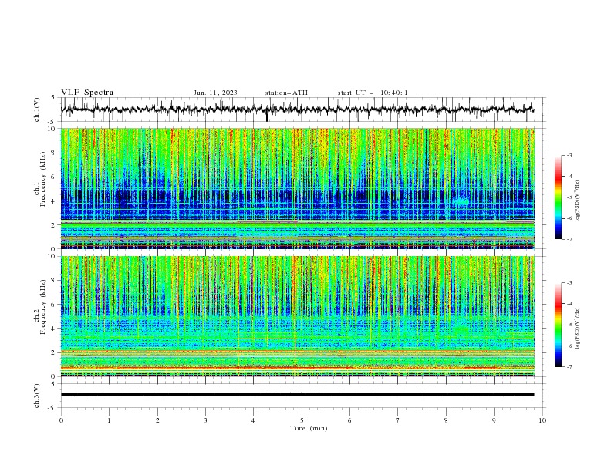Click the time axis tick label '0'
Image resolution: width=611 pixels, height=472 pixels.
point(61,420)
